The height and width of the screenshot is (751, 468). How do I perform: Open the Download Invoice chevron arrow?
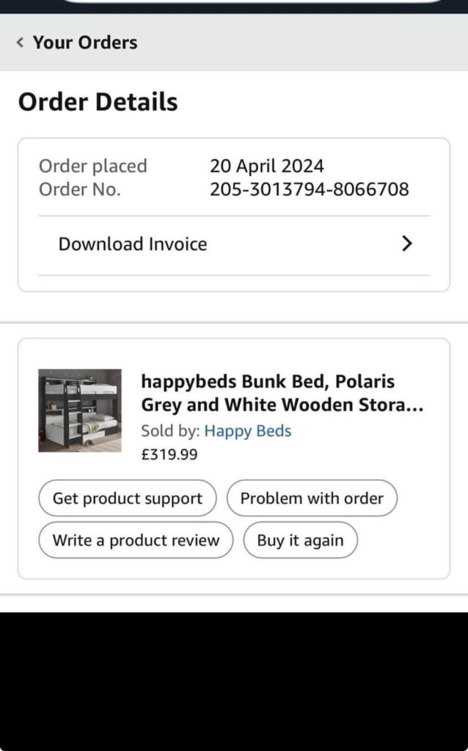(x=408, y=244)
